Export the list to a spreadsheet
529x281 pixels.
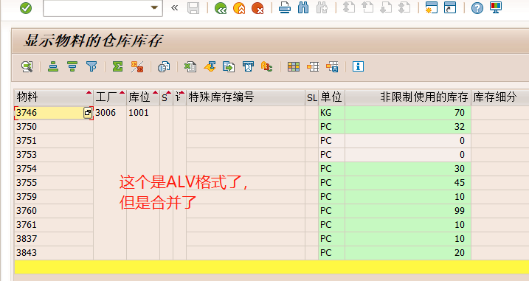coord(190,67)
